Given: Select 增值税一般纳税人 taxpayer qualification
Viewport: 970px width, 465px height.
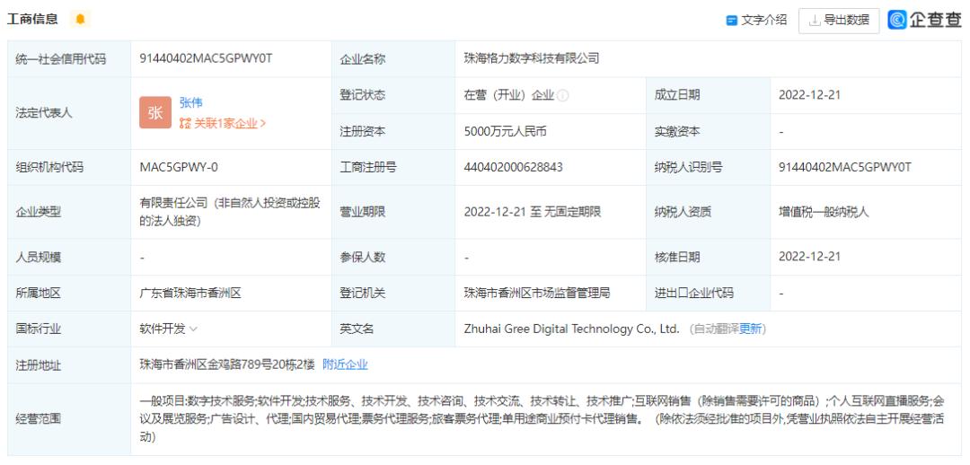Looking at the screenshot, I should coord(824,212).
